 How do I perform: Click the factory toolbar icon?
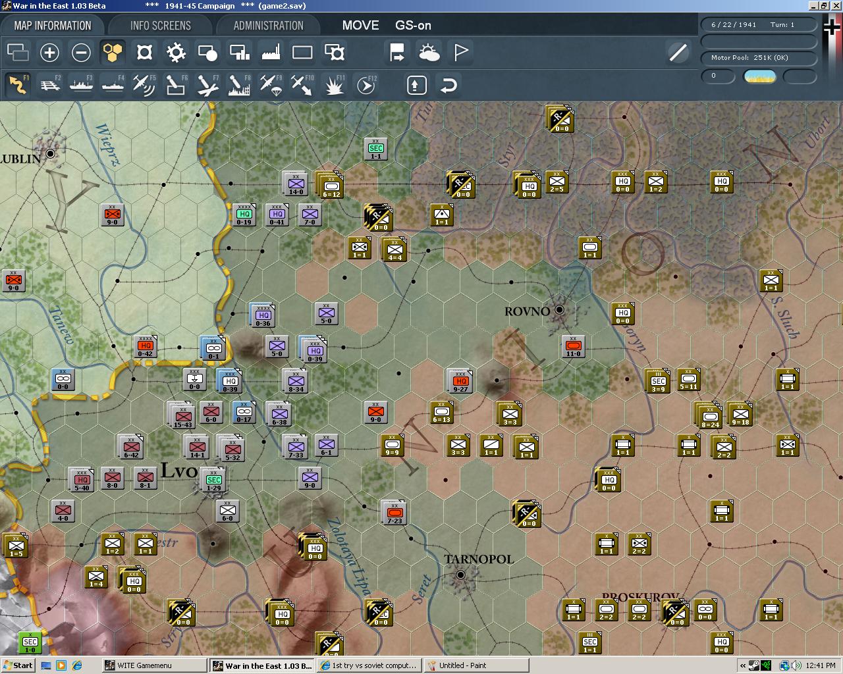point(271,52)
